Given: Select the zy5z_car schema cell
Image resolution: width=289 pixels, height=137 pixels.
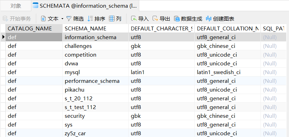Looking at the screenshot, I should (x=96, y=133).
